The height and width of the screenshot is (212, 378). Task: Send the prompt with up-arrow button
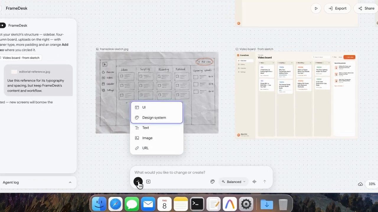(x=265, y=182)
